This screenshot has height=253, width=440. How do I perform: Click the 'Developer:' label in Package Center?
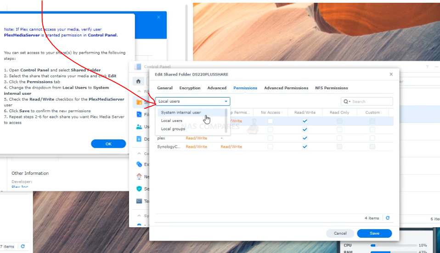coord(22,182)
